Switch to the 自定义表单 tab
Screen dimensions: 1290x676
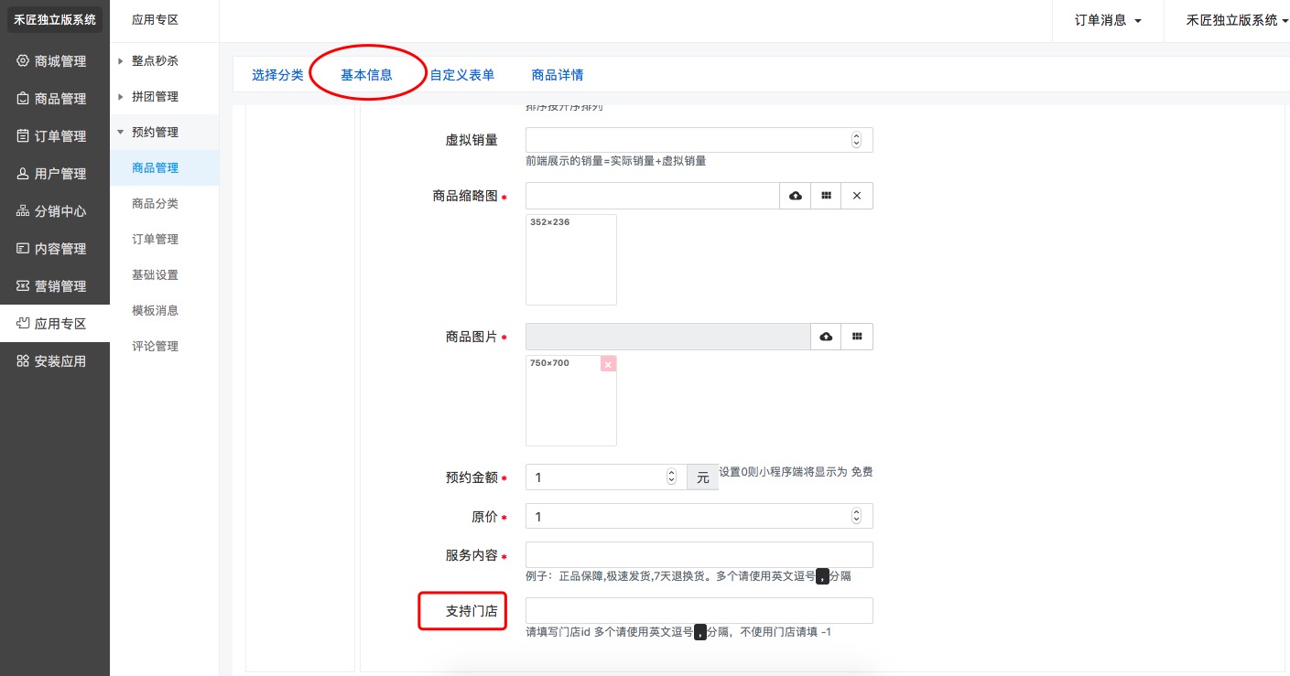[462, 75]
